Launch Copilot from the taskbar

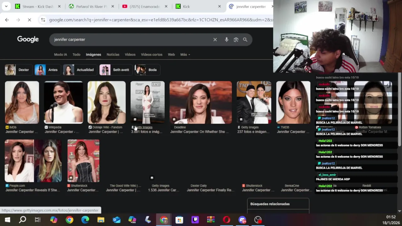tap(54, 220)
